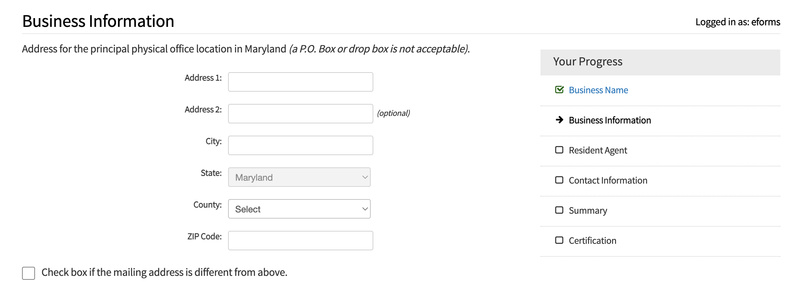Focus the City text field

coord(301,145)
